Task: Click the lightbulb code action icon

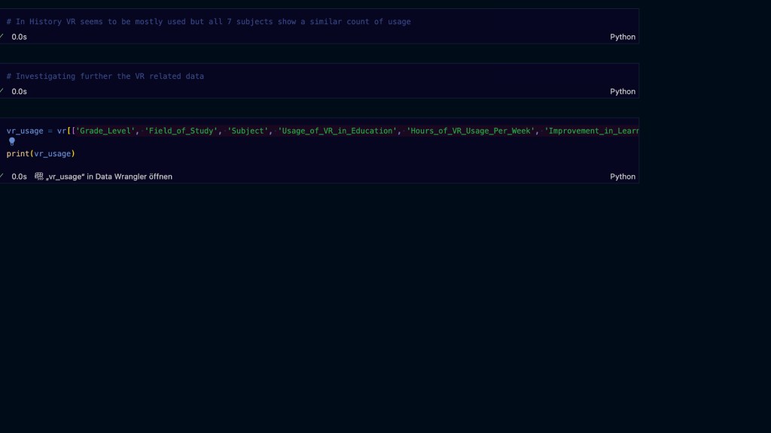Action: (x=11, y=141)
